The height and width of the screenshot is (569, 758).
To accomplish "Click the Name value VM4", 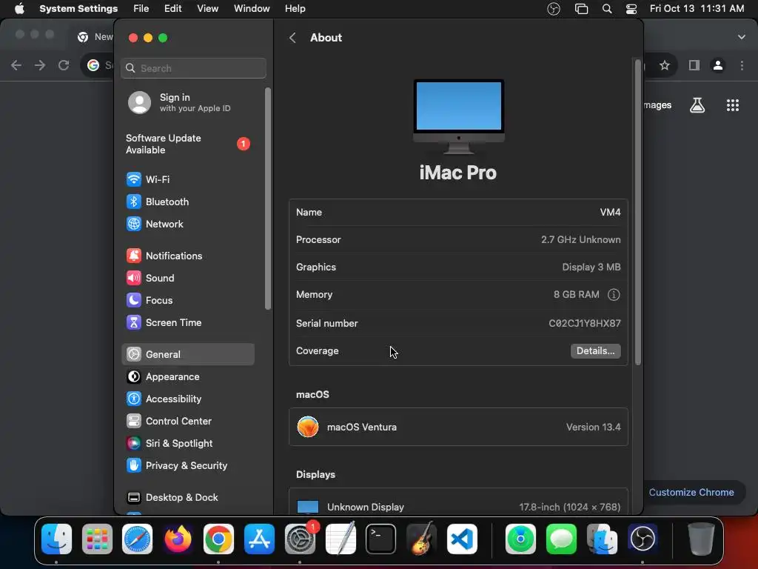I will pyautogui.click(x=610, y=213).
